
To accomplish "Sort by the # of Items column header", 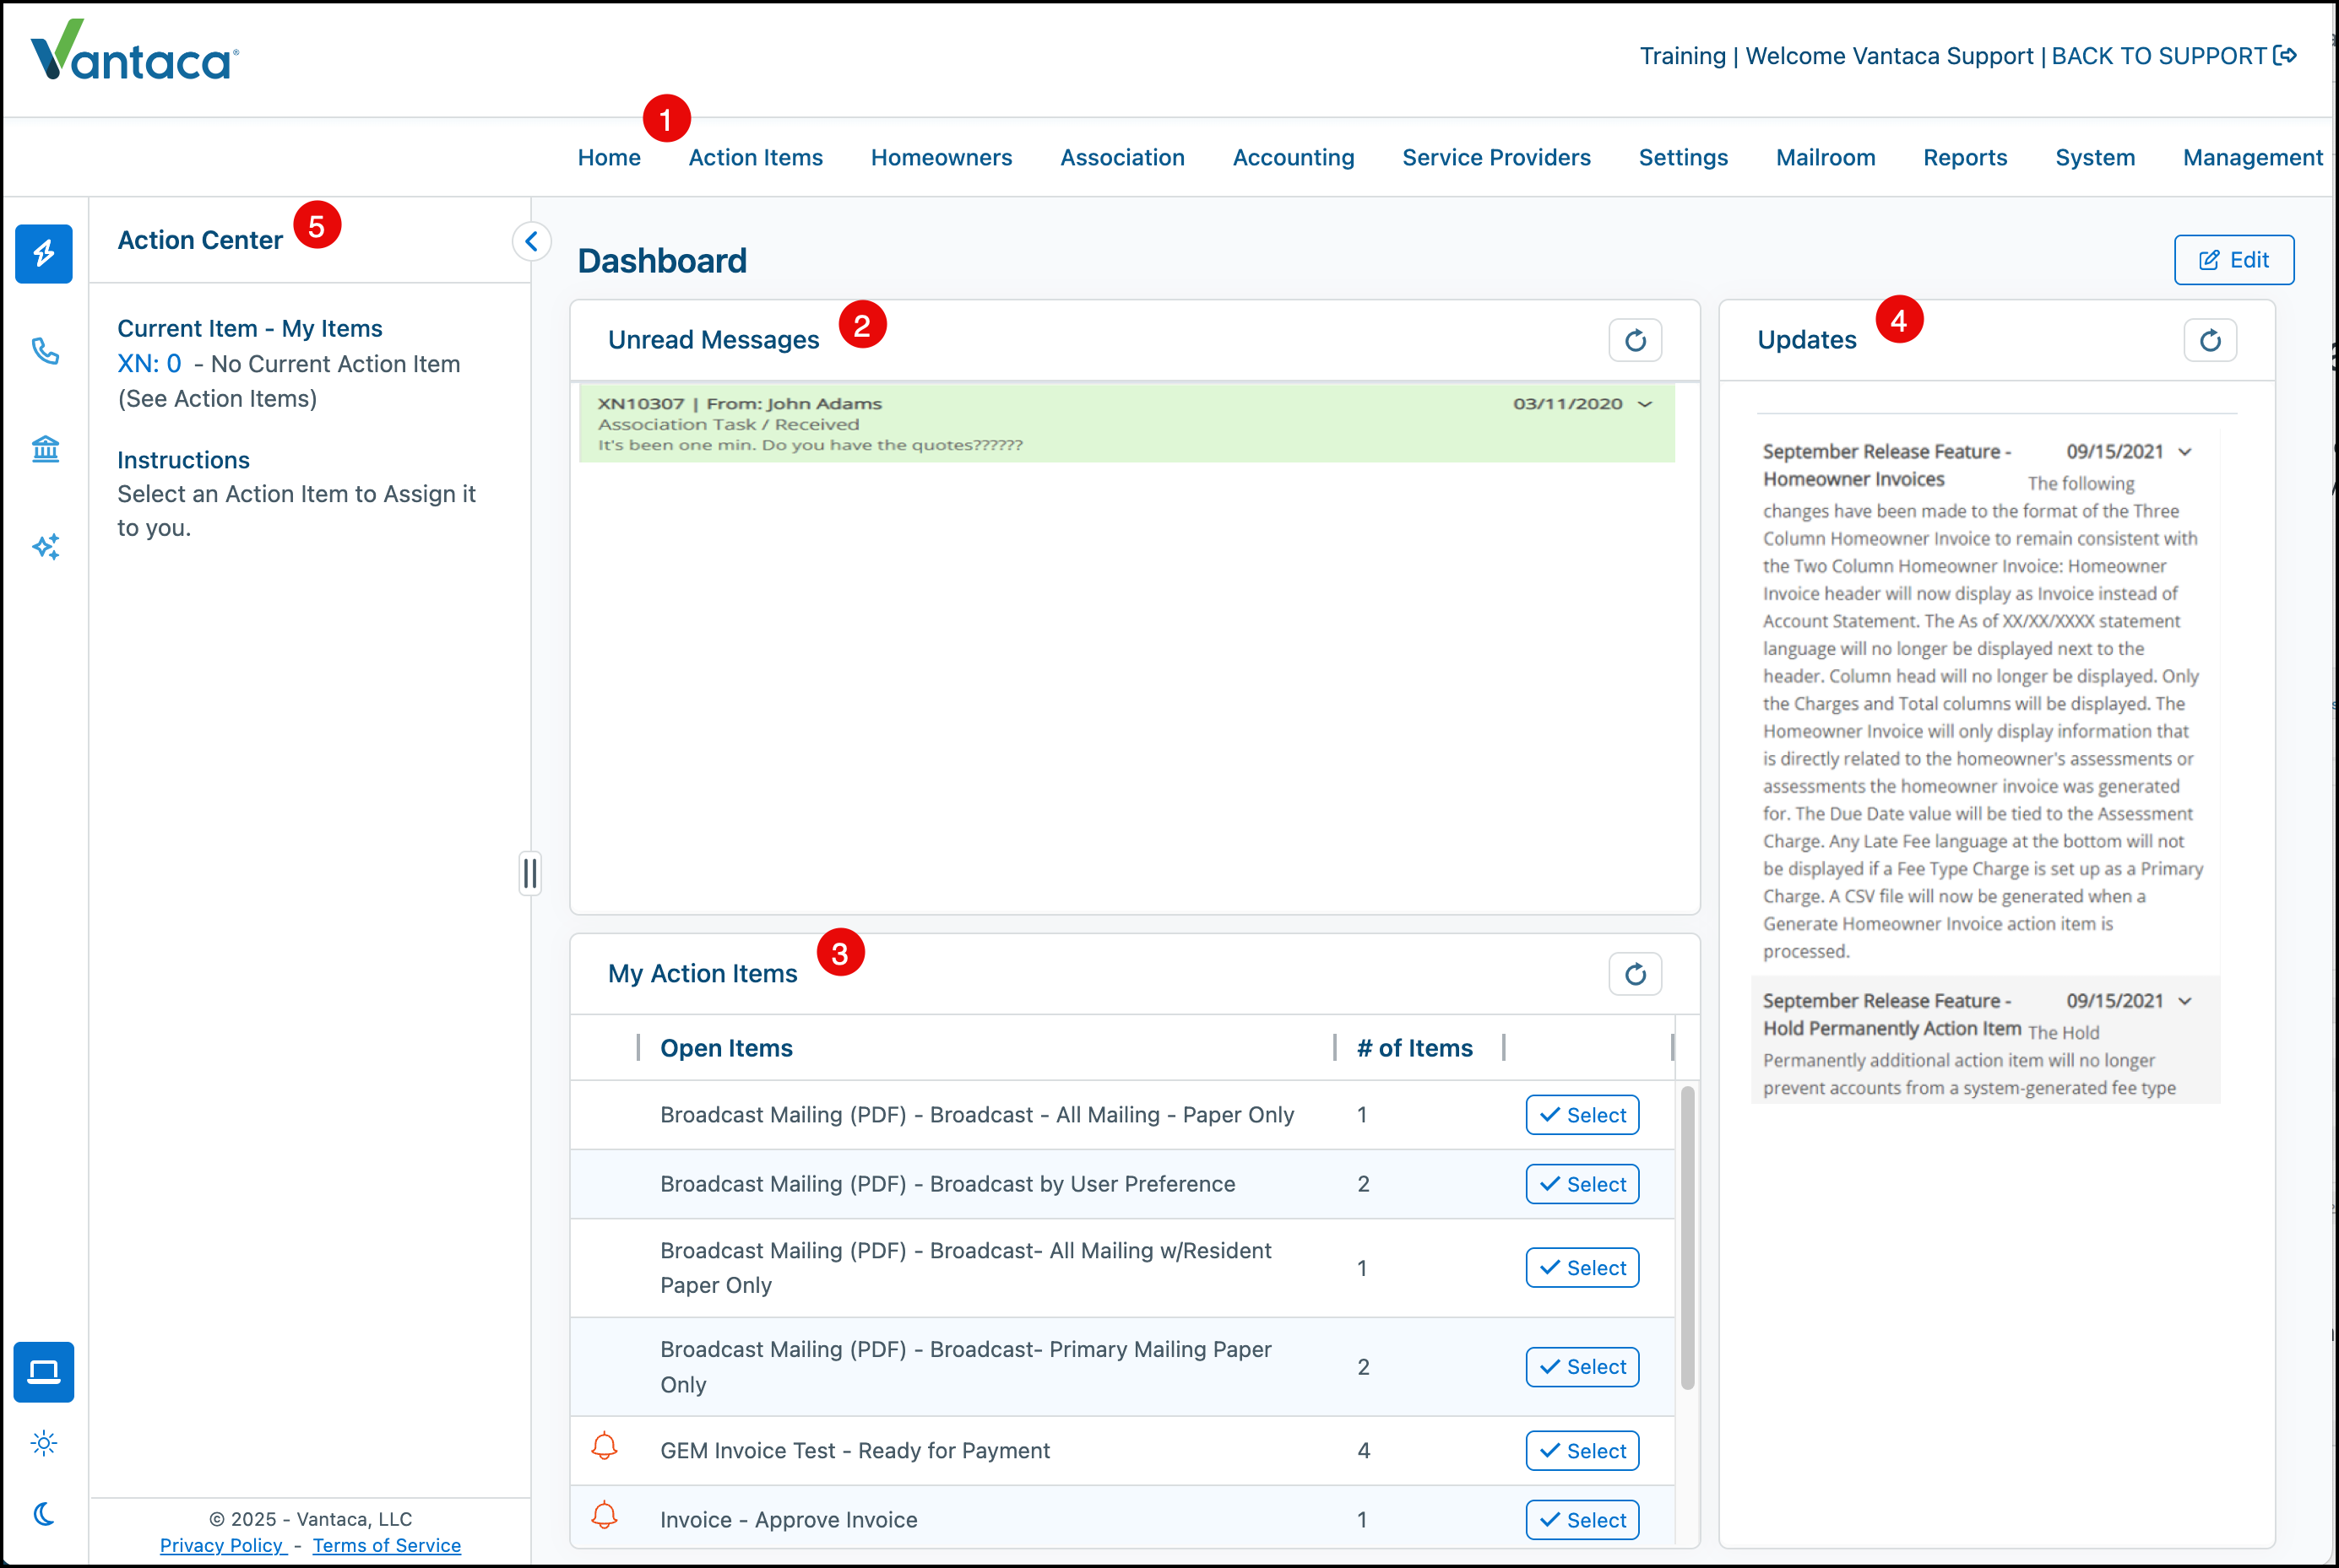I will pos(1414,1048).
